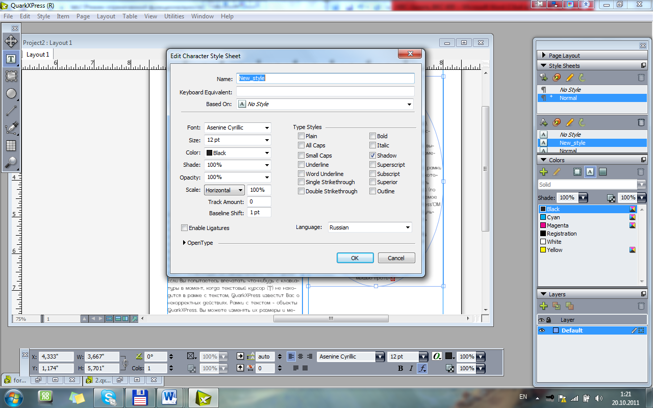Uncheck the Shadow checkbox
Screen dimensions: 653x408
click(373, 156)
